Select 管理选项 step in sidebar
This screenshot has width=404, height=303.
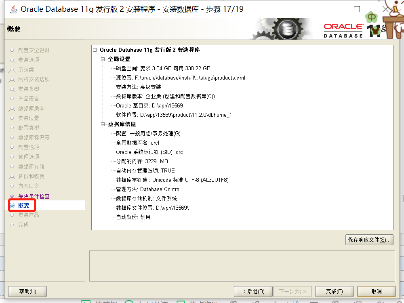click(29, 157)
